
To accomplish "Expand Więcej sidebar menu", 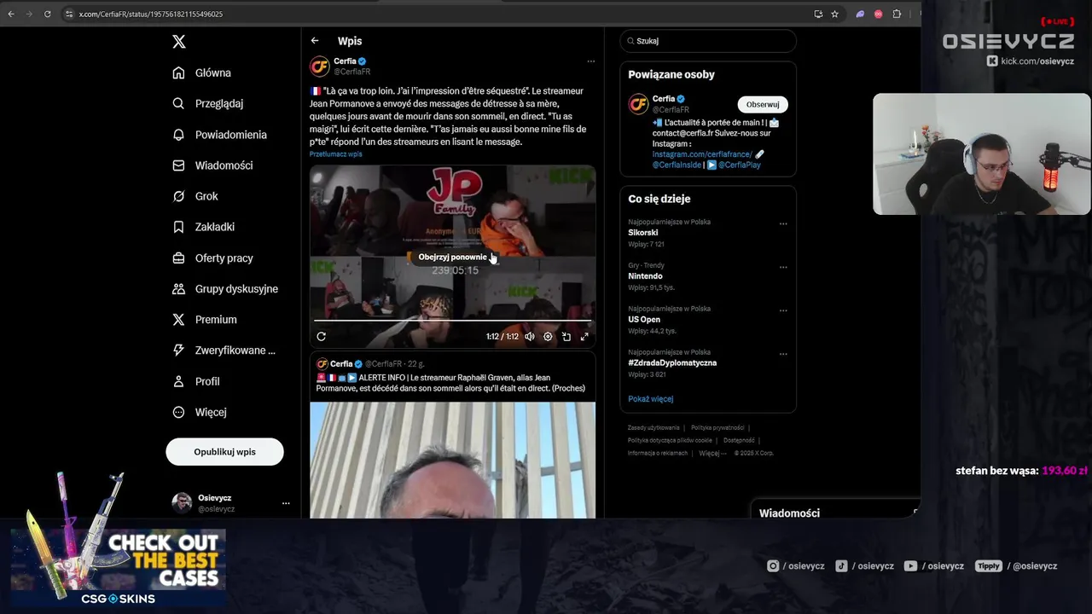I will [200, 412].
